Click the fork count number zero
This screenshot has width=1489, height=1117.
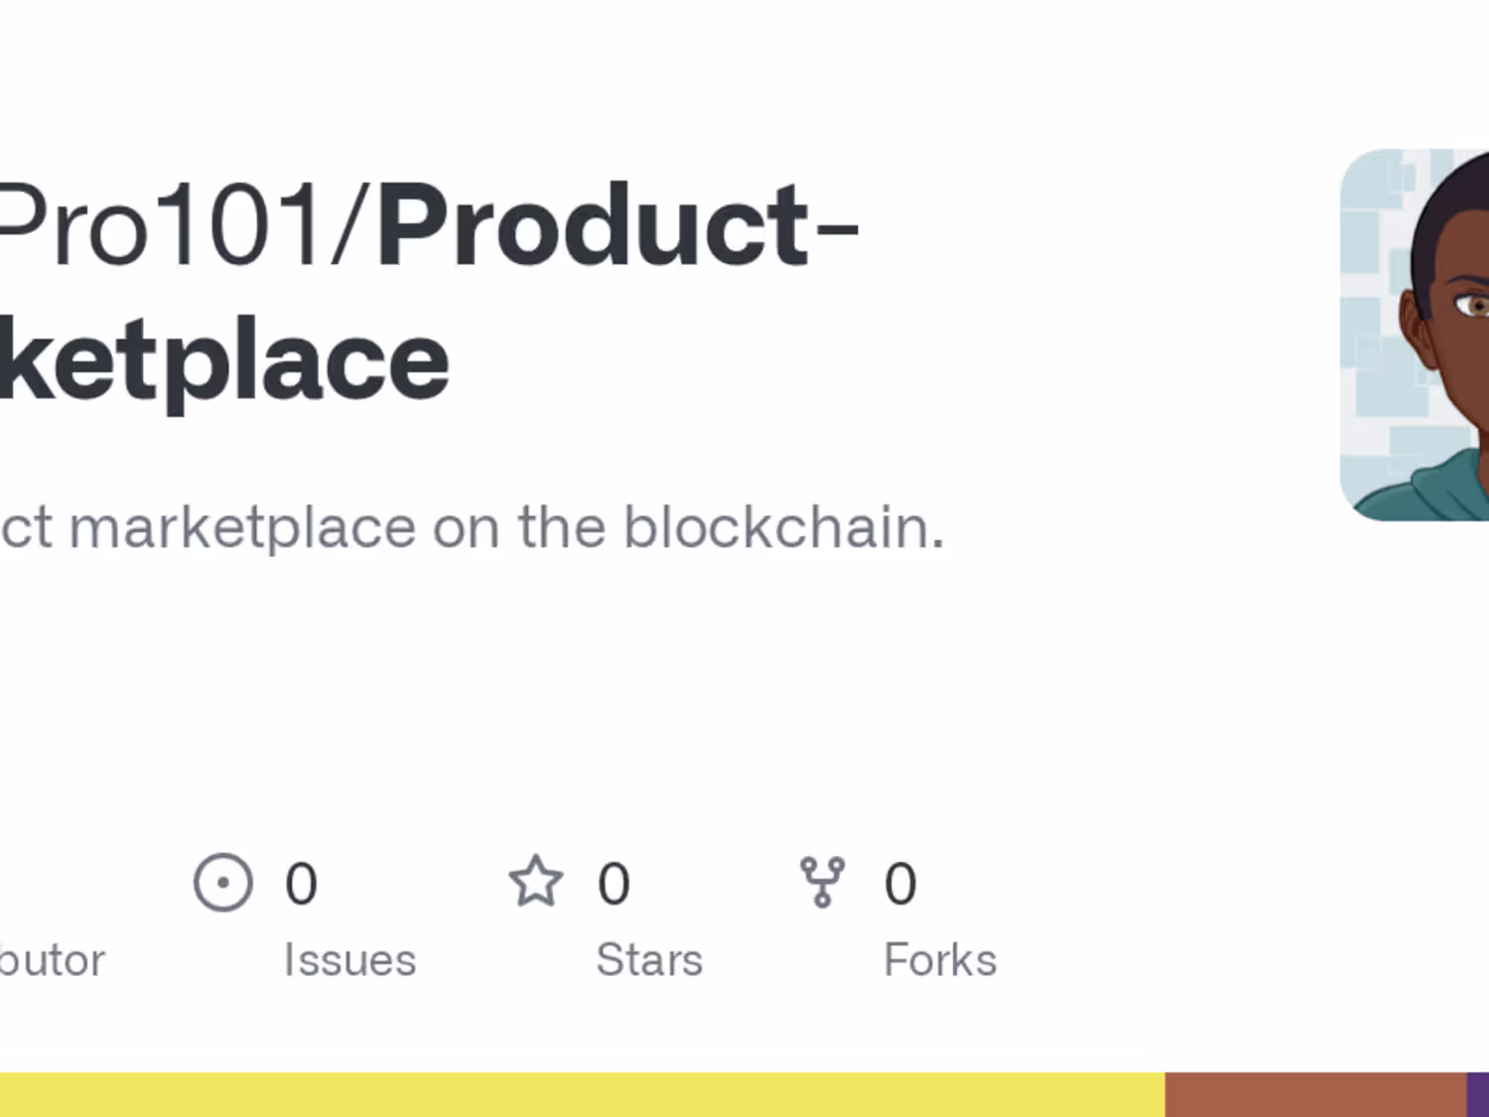pos(900,884)
